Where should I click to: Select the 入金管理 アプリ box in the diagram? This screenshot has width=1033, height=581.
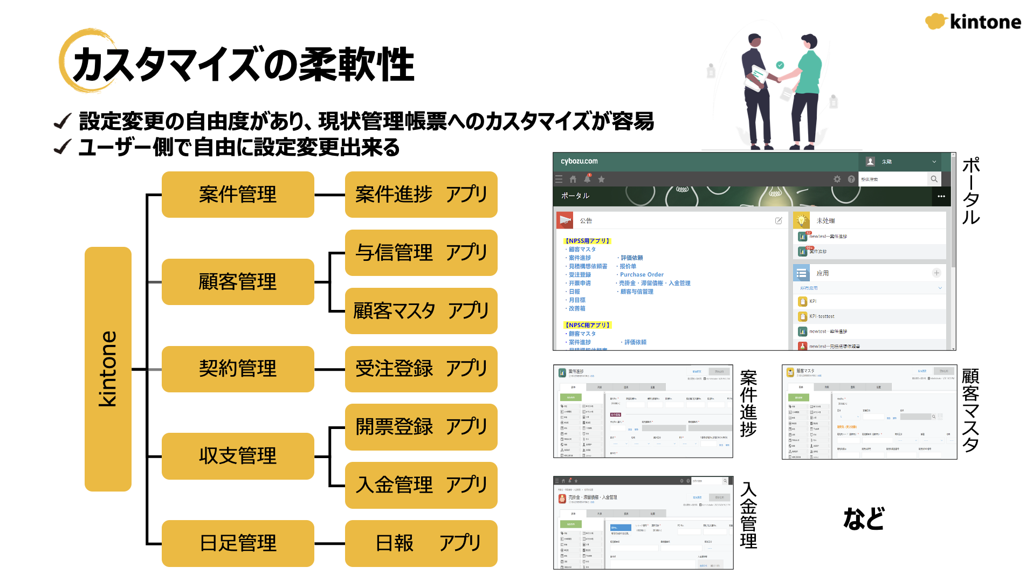coord(421,485)
